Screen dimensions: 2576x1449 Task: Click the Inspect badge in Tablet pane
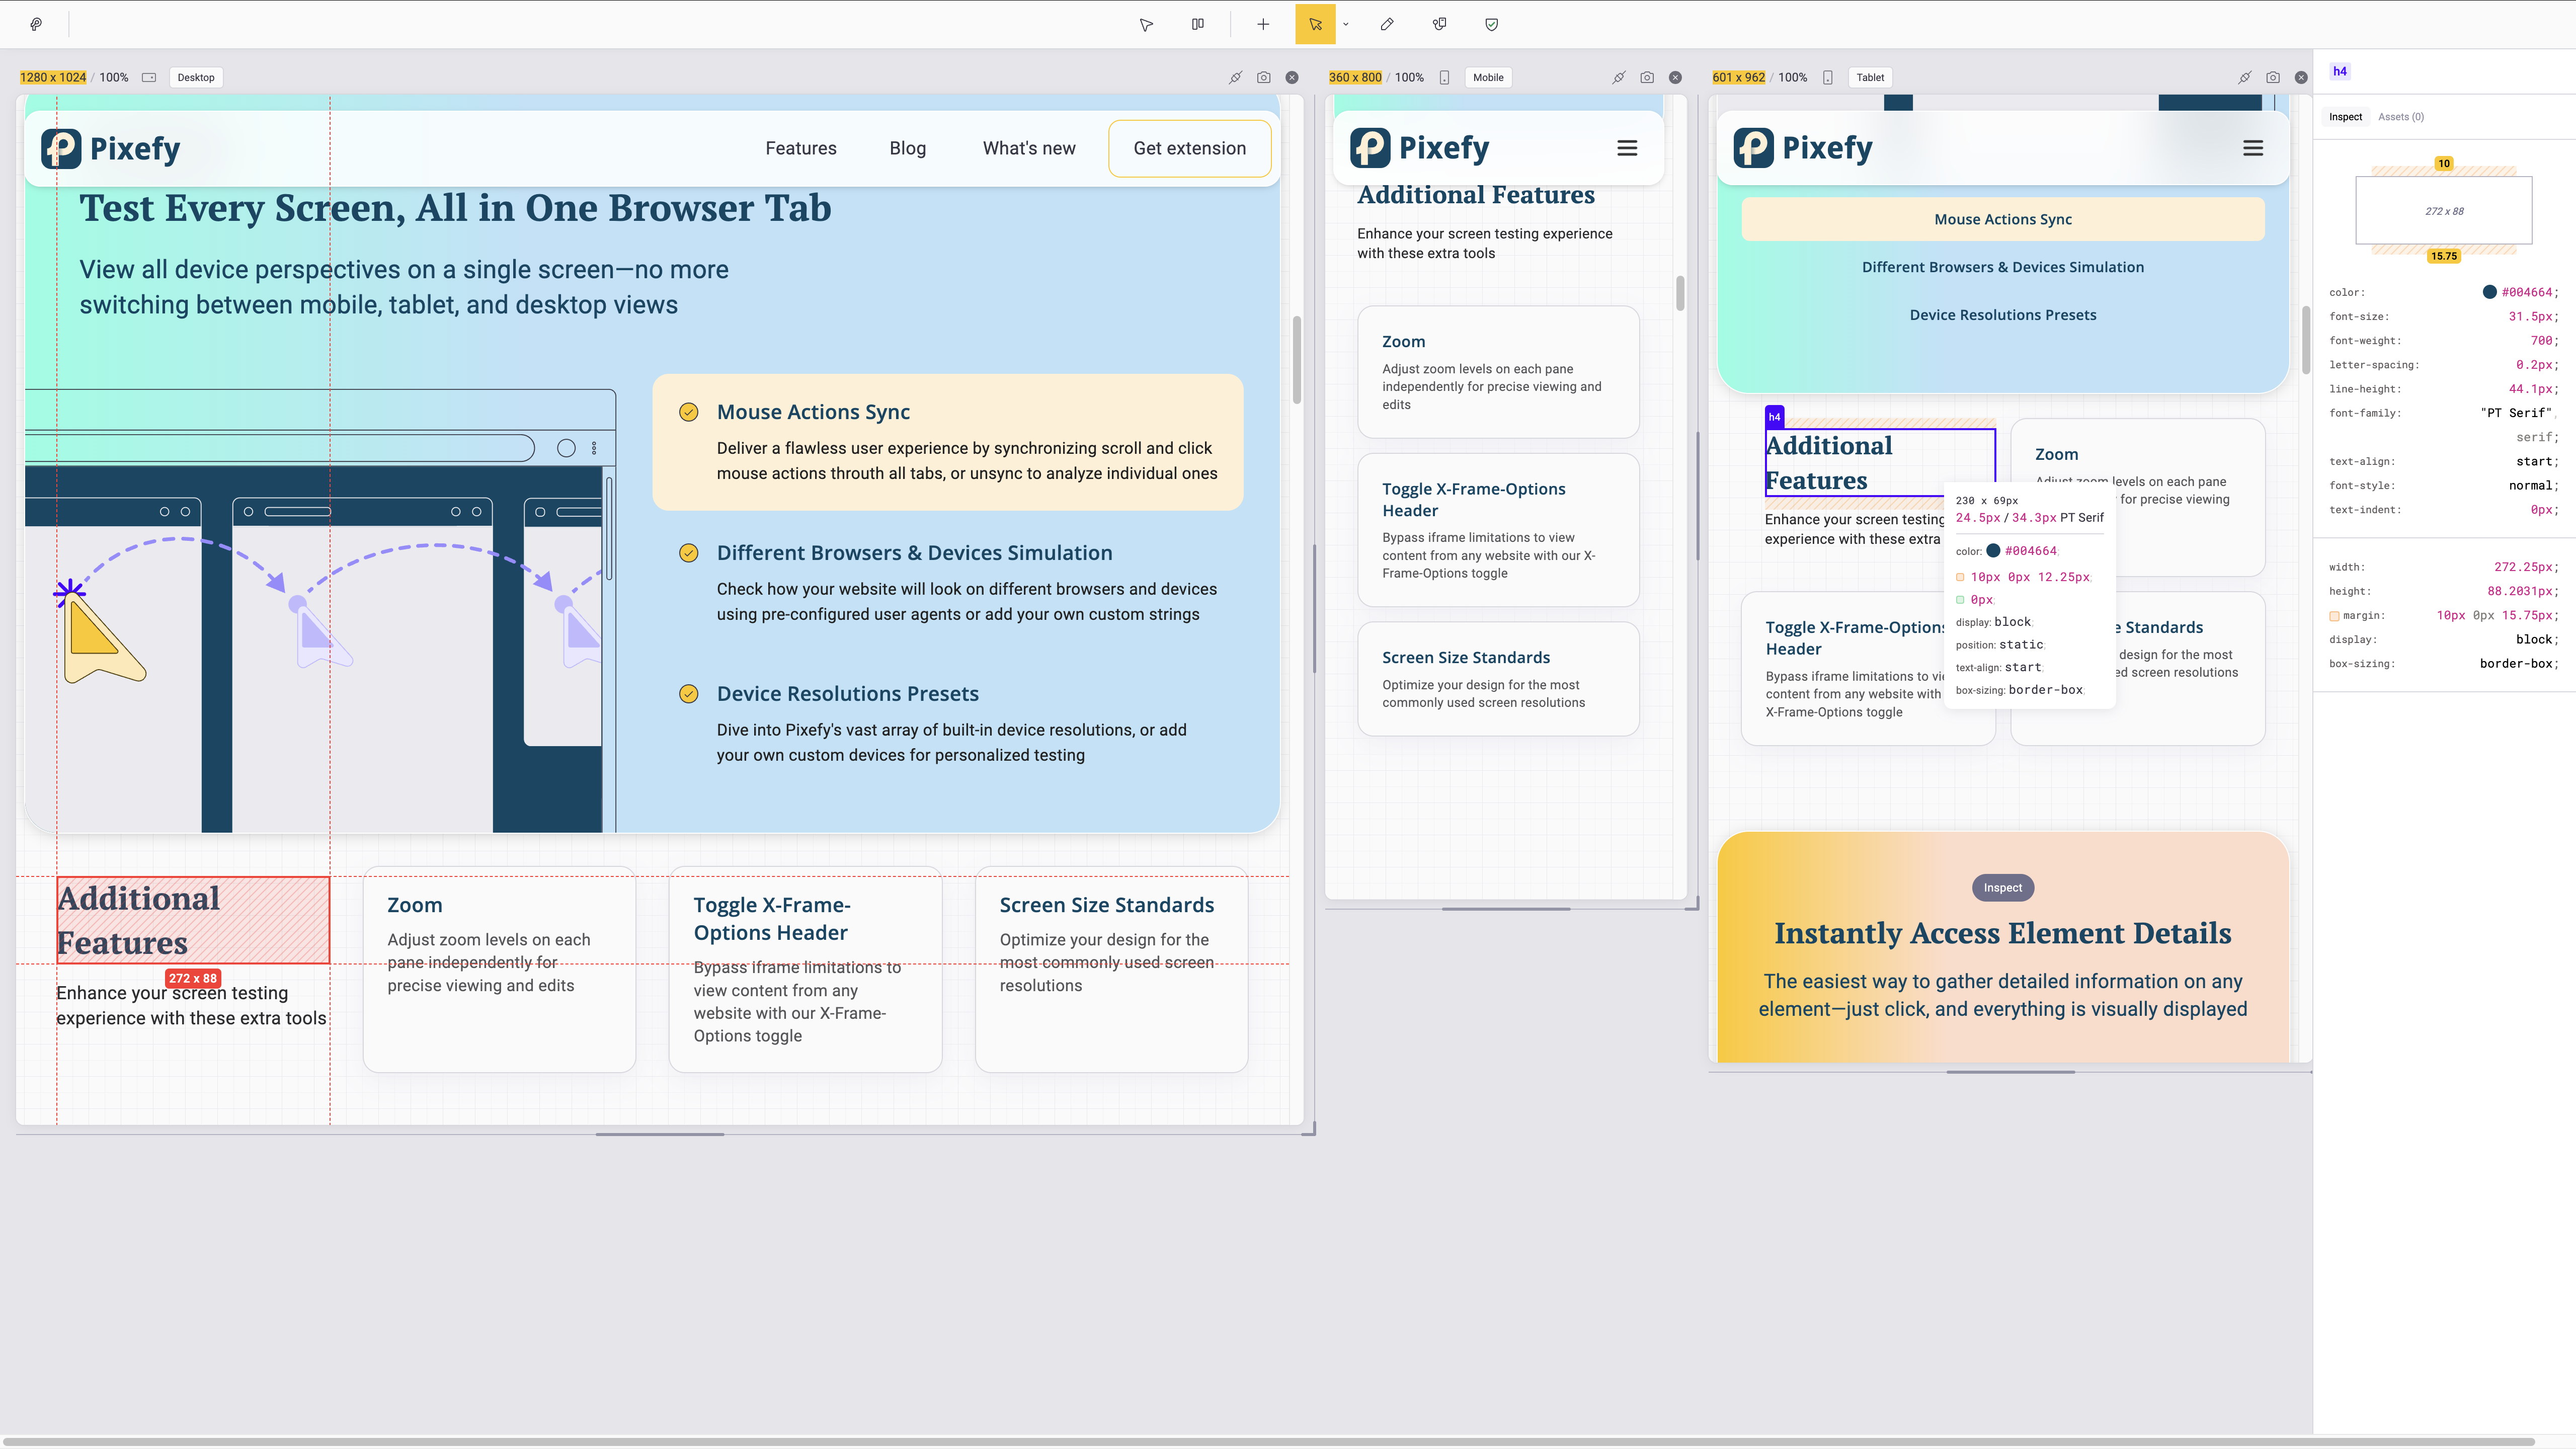(2003, 888)
